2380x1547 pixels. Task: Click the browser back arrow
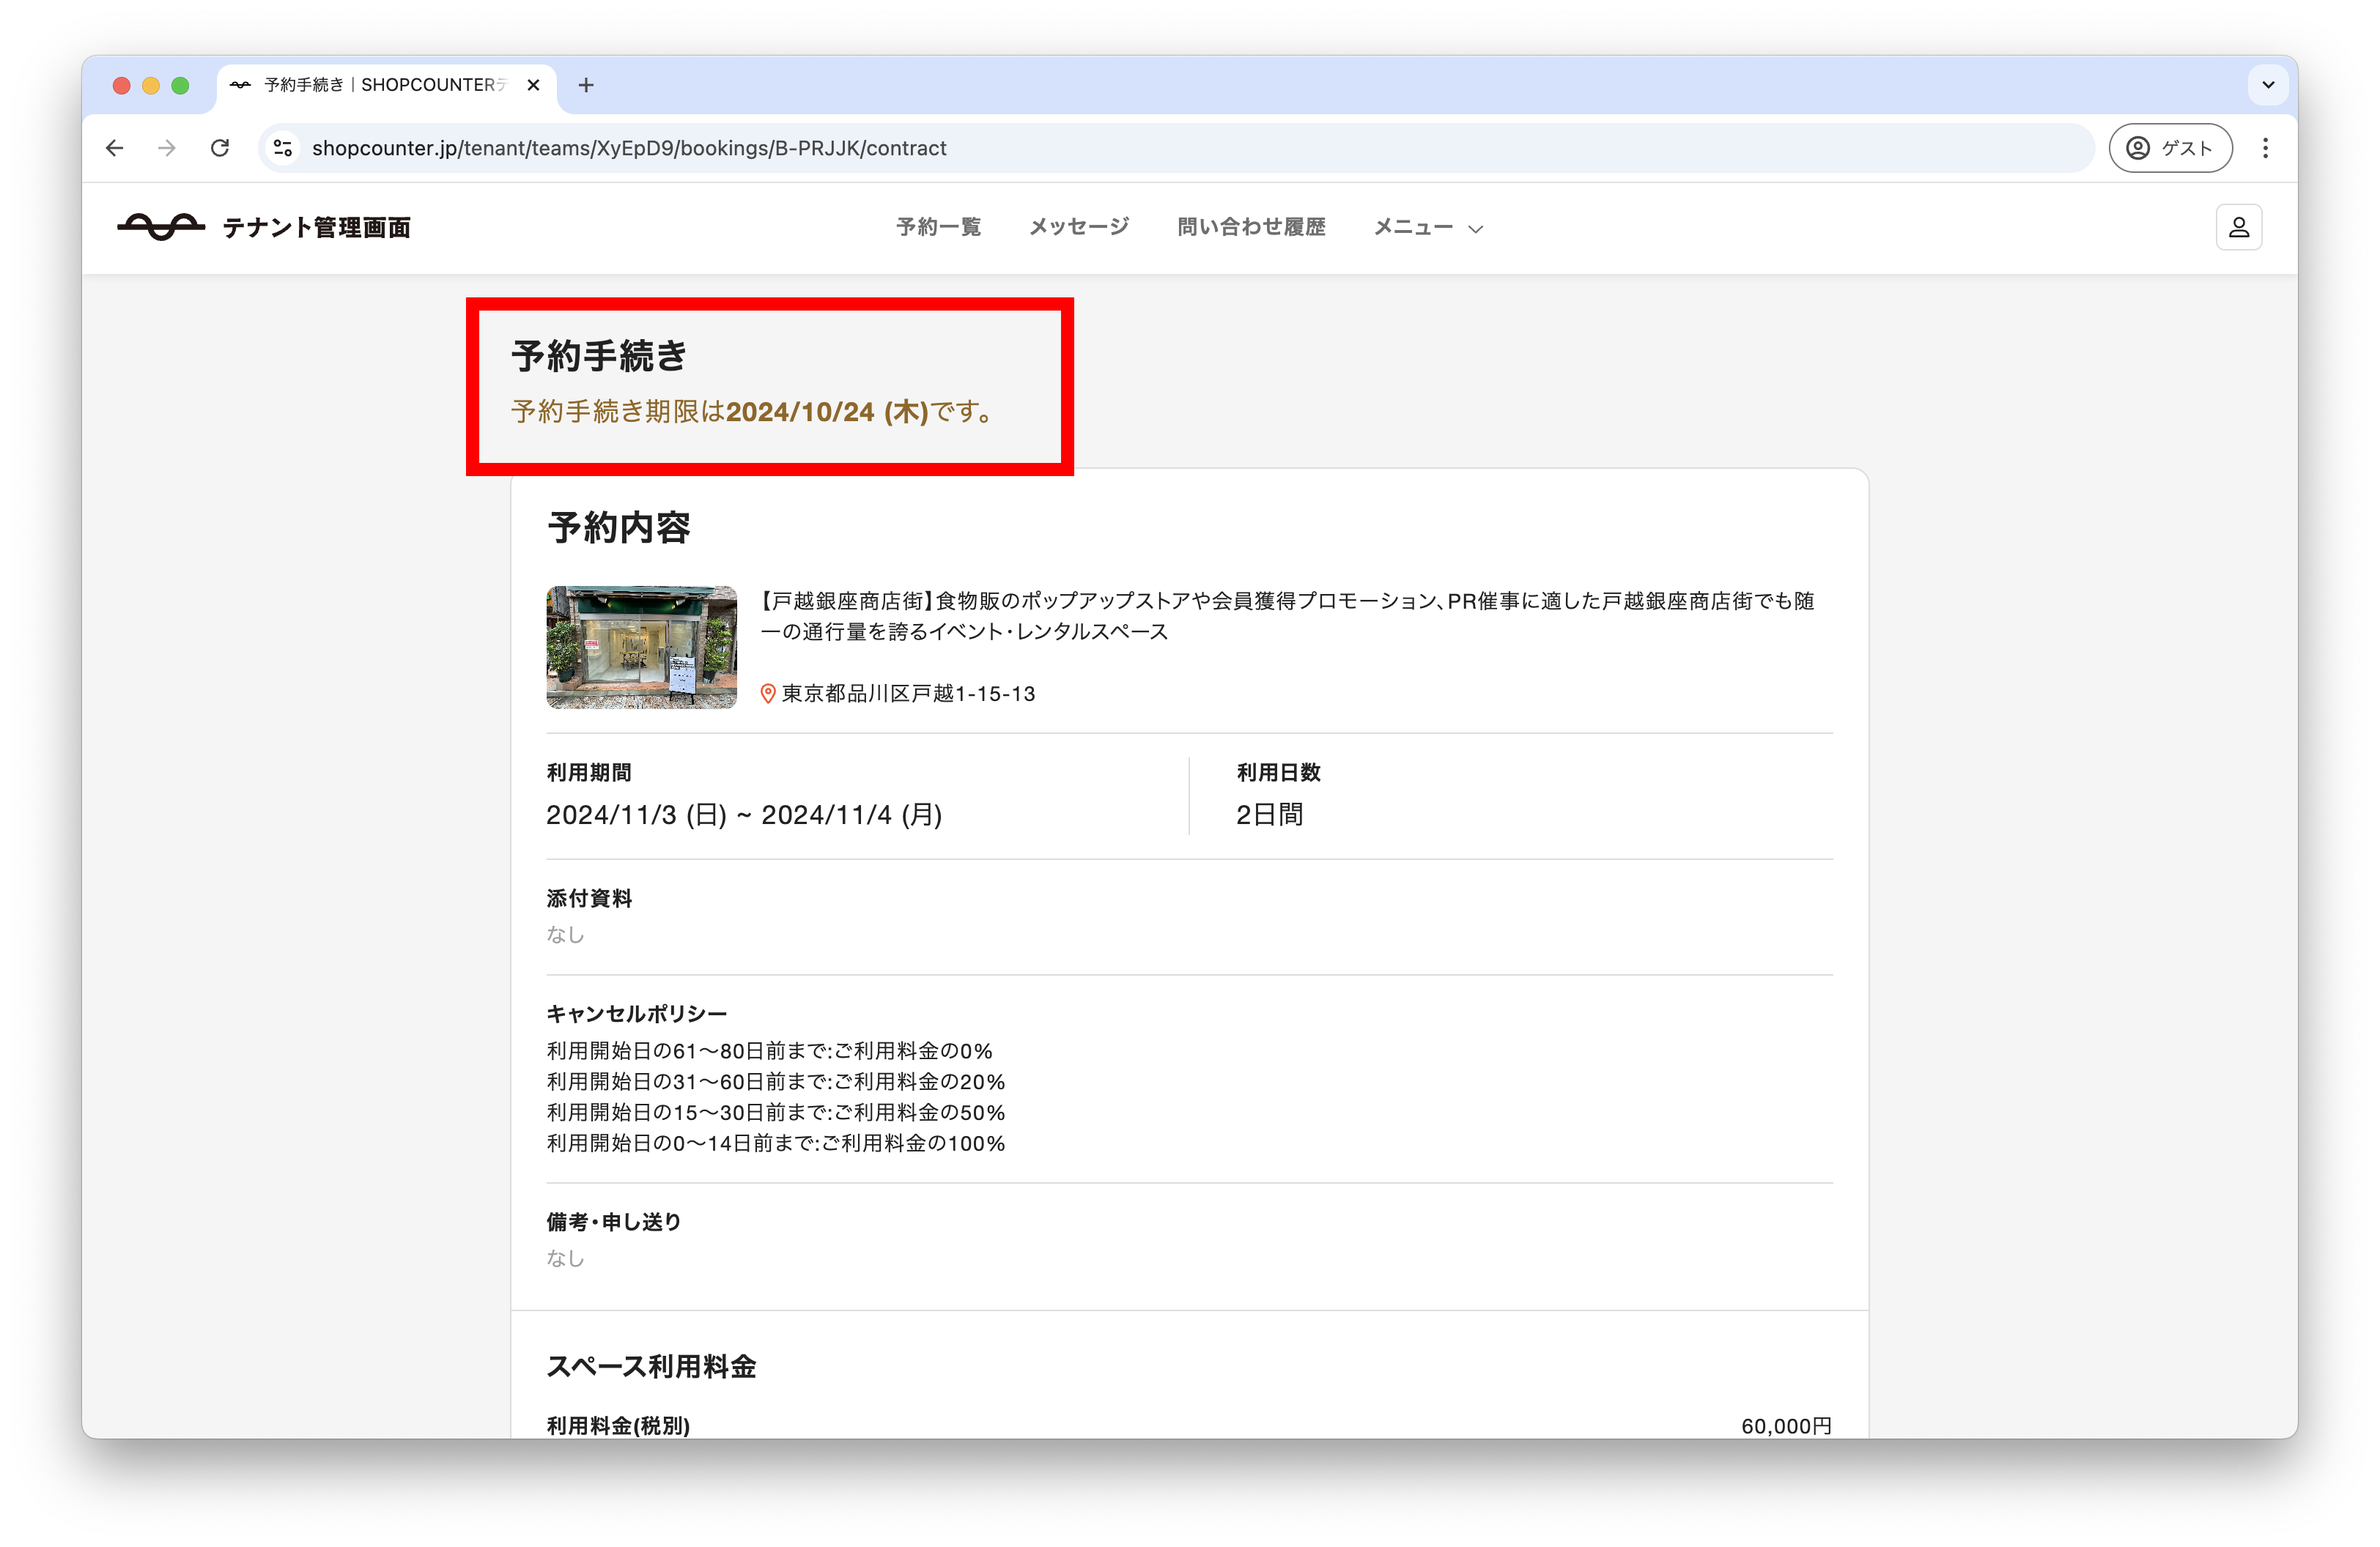(115, 148)
